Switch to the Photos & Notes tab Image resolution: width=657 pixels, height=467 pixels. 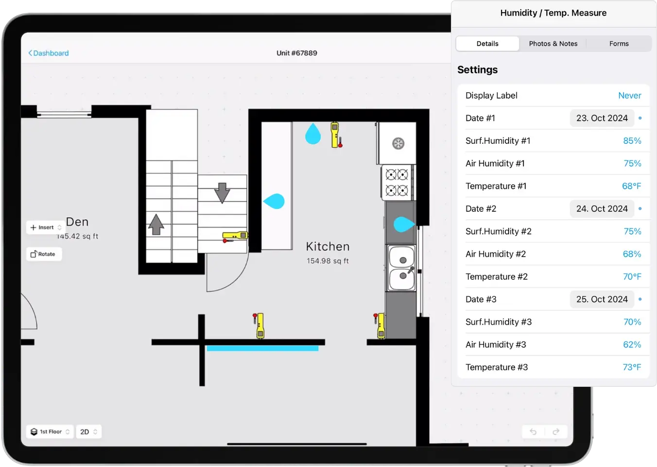[553, 43]
